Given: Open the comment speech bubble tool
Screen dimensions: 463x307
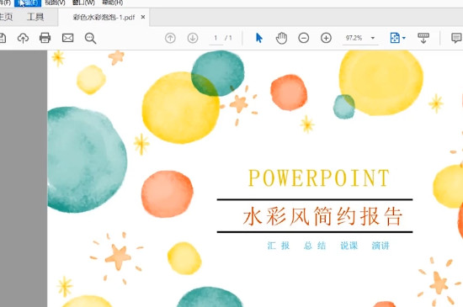Looking at the screenshot, I should point(456,38).
